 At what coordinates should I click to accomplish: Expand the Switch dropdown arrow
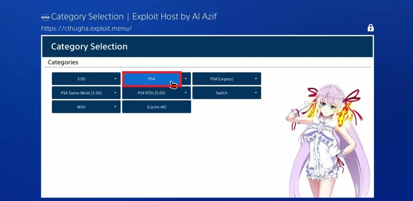click(256, 93)
